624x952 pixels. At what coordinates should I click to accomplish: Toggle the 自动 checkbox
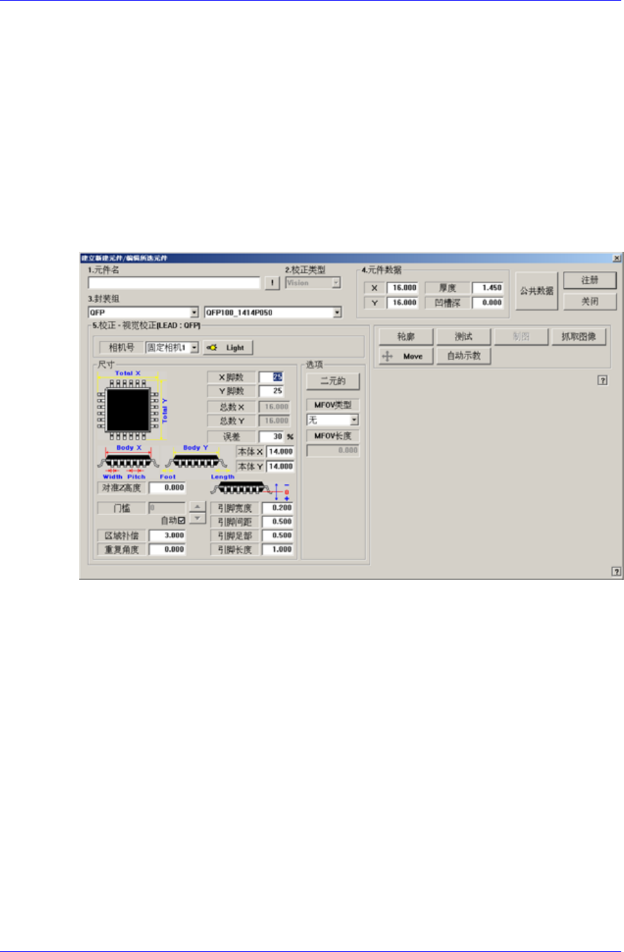pyautogui.click(x=181, y=521)
